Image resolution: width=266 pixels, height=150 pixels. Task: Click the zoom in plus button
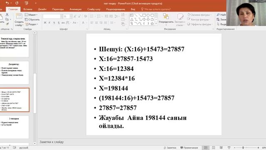pos(258,147)
